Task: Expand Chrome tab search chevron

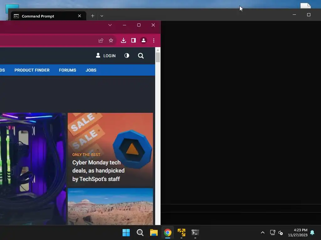Action: click(x=110, y=25)
